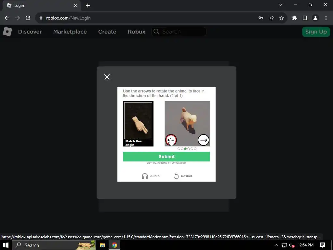Restart the captcha challenge

183,176
